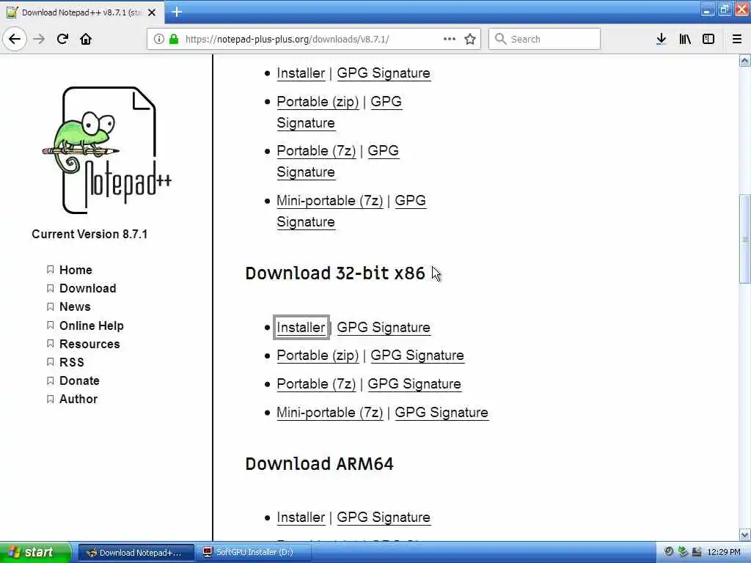The height and width of the screenshot is (563, 751).
Task: Click GPG Signature beside topmost Installer
Action: click(x=383, y=73)
